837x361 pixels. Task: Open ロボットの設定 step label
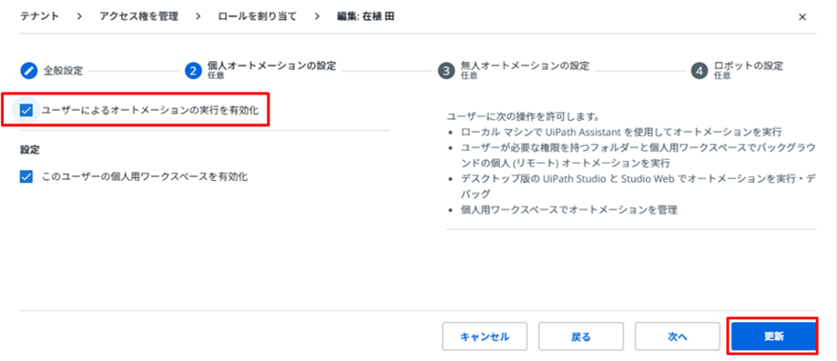(748, 66)
